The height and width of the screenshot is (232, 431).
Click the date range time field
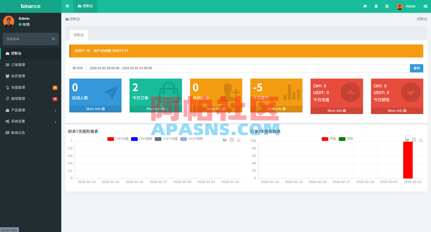(x=248, y=68)
